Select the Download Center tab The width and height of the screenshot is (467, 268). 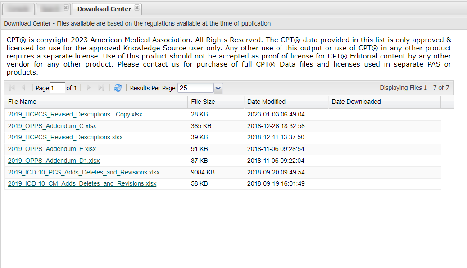pos(104,9)
